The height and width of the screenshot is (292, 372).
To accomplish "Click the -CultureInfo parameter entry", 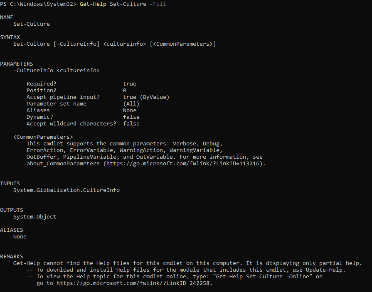I will point(57,70).
